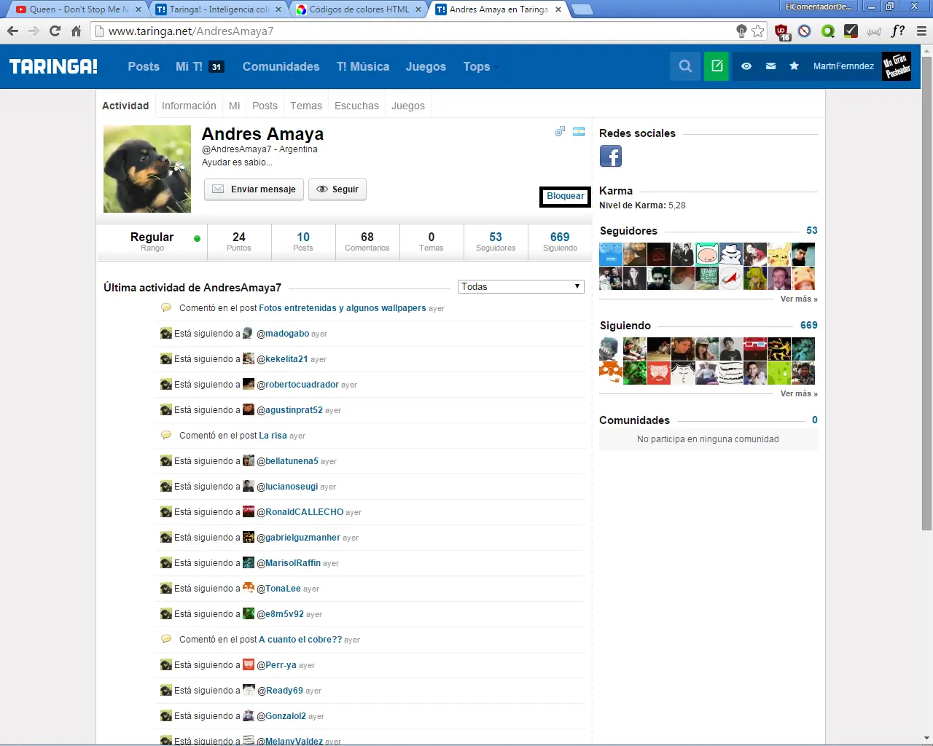
Task: Open the green create-post icon
Action: click(x=717, y=66)
